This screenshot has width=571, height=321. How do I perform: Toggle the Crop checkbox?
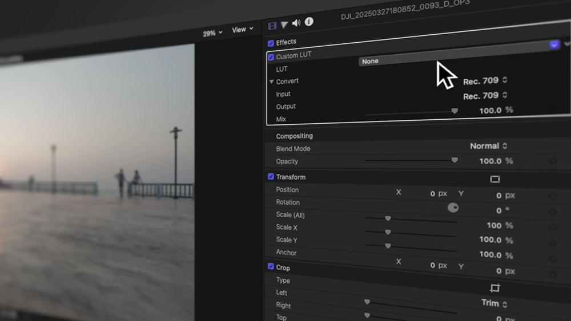pyautogui.click(x=271, y=266)
